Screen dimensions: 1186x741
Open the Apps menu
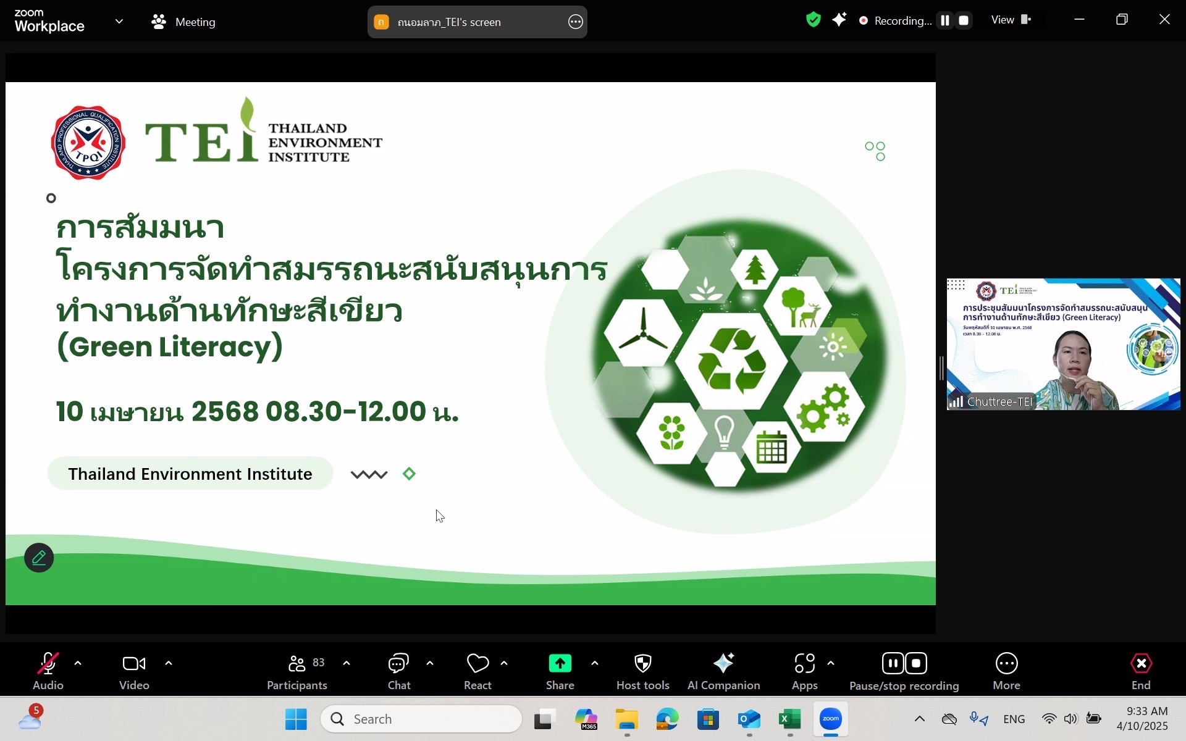[x=805, y=671]
